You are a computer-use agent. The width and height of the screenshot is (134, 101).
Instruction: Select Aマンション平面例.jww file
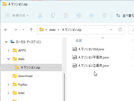tap(91, 57)
